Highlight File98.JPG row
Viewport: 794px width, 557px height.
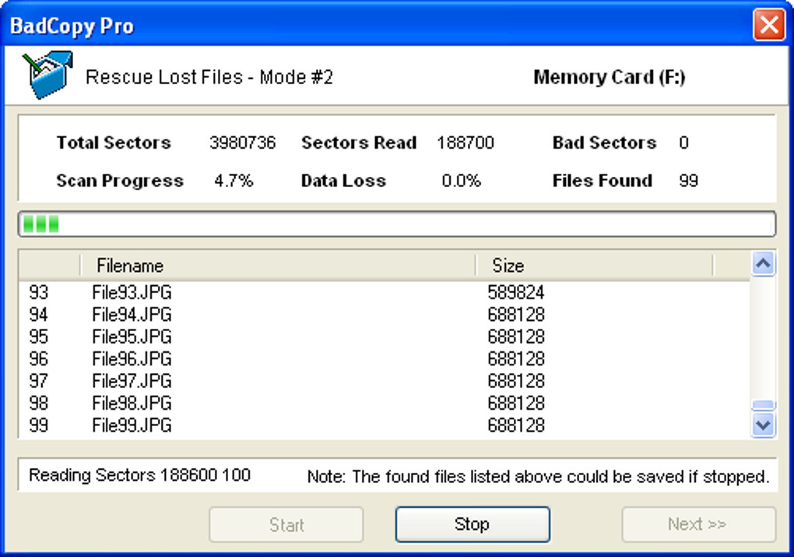coord(384,403)
